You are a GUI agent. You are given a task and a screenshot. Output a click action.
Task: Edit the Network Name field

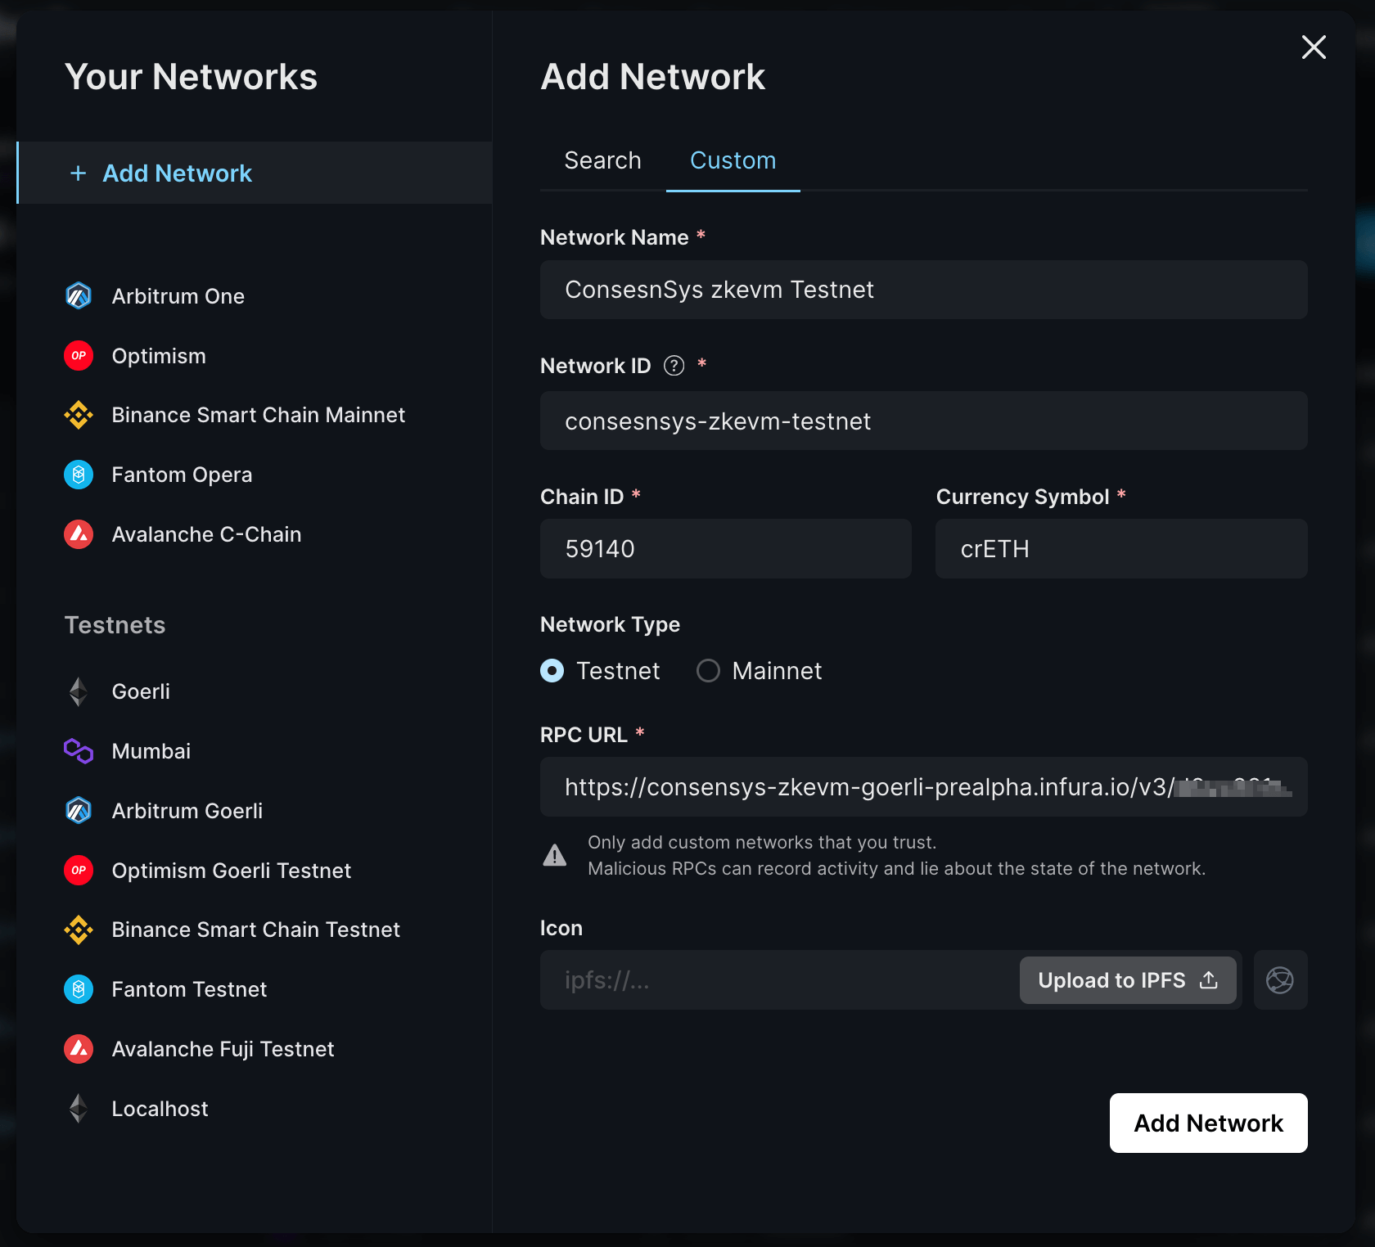923,290
